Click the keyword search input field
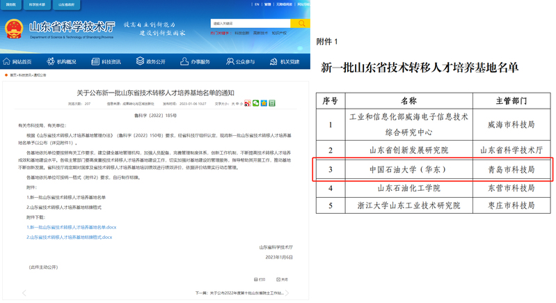The width and height of the screenshot is (556, 303). click(x=251, y=23)
